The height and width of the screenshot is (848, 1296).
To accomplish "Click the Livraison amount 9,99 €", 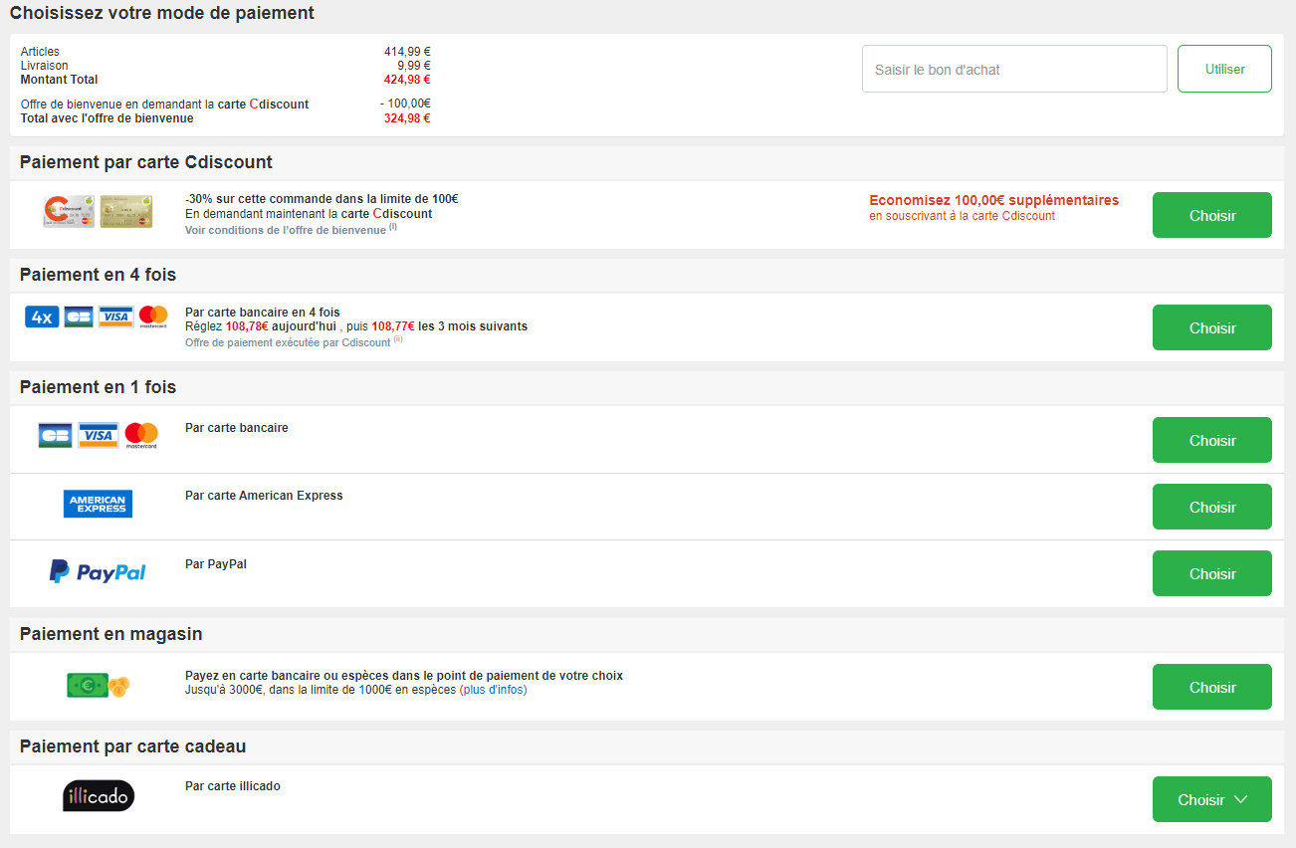I will click(x=414, y=66).
